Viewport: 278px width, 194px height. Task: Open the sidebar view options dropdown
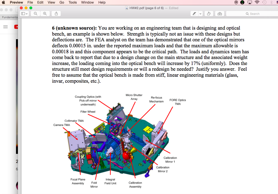24,14
